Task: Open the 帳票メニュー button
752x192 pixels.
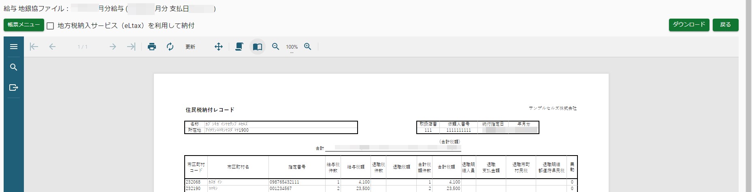Action: click(x=24, y=25)
